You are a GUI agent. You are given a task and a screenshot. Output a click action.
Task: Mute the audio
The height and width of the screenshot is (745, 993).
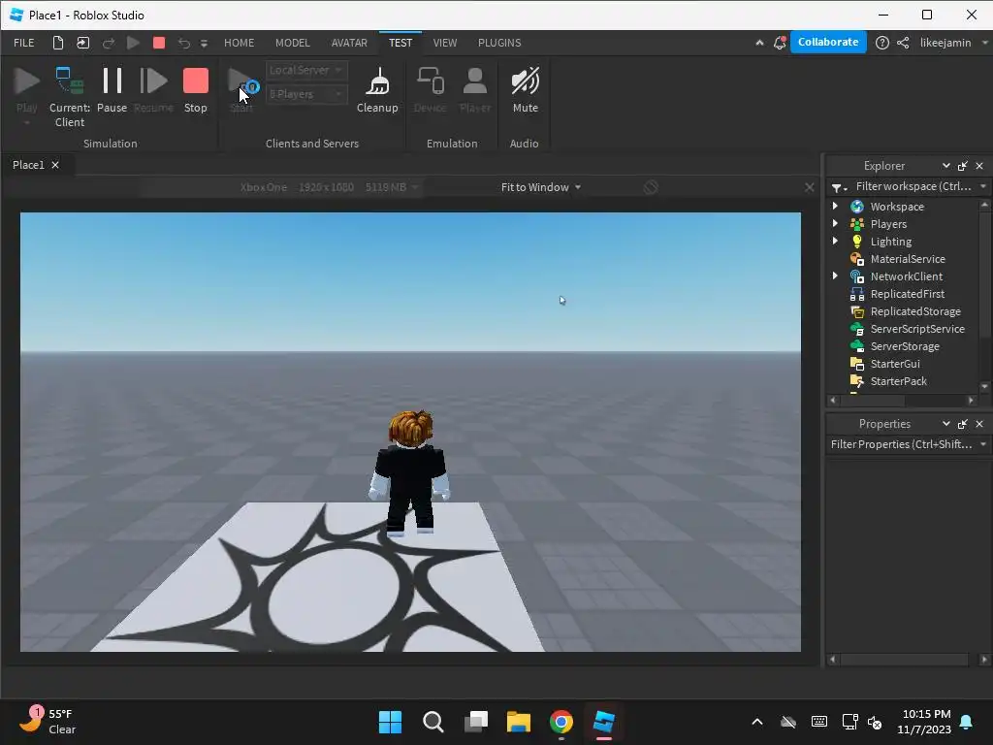tap(525, 90)
